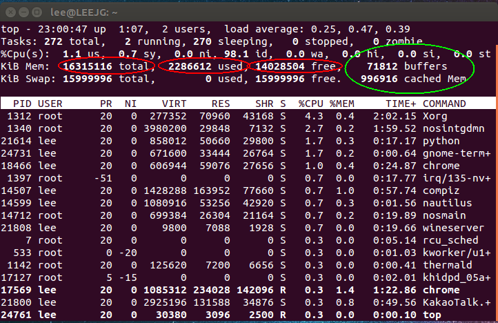The image size is (498, 323).
Task: Select the thermald process name
Action: (x=448, y=265)
